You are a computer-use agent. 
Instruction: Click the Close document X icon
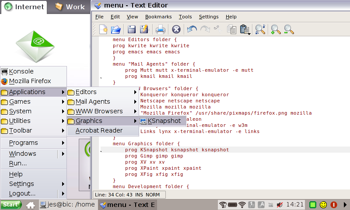coord(176,29)
